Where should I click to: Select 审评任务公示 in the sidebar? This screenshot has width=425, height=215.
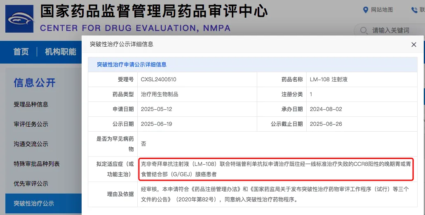point(31,124)
